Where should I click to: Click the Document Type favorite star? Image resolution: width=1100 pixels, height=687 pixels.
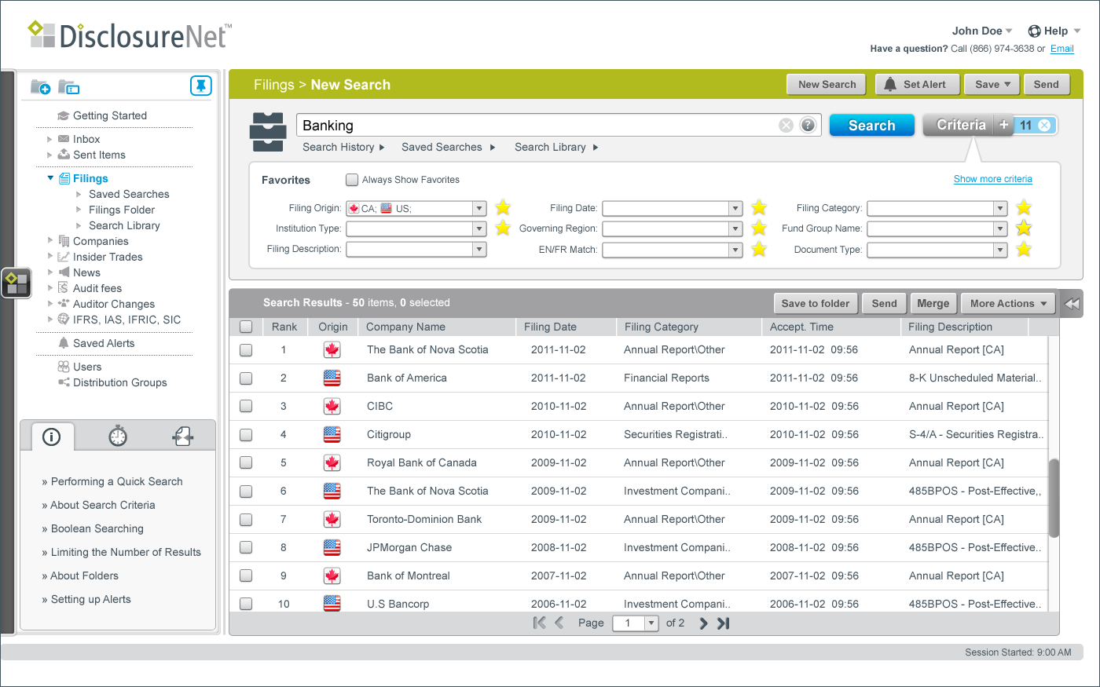(x=1024, y=250)
